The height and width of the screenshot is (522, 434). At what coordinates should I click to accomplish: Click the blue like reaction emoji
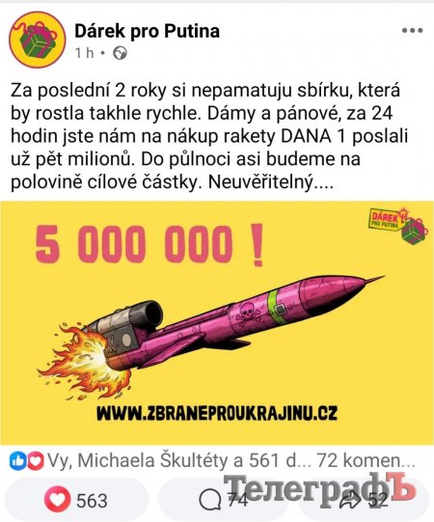point(17,461)
